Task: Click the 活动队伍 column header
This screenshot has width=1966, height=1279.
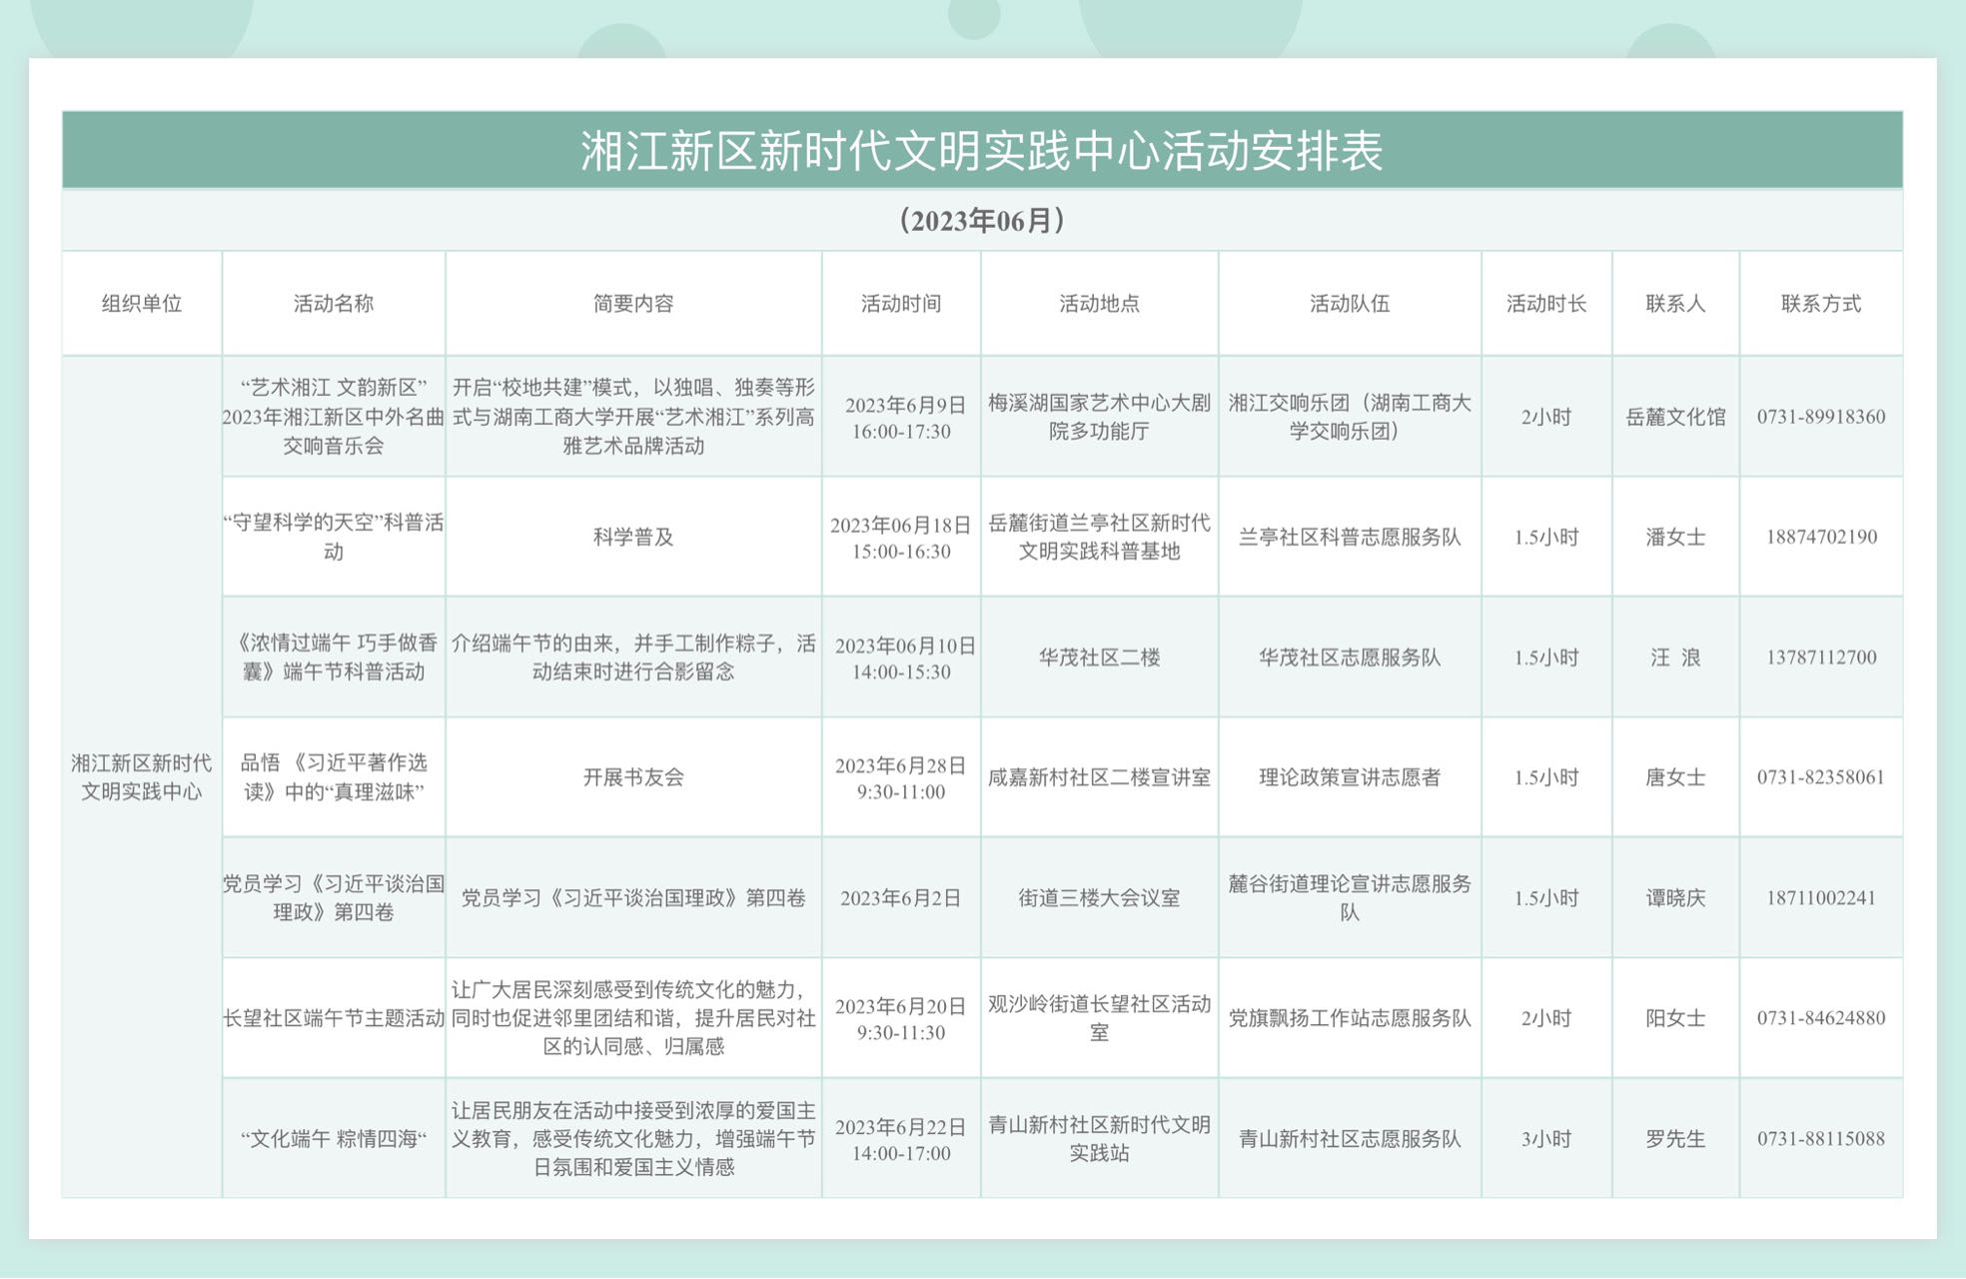Action: (x=1350, y=304)
